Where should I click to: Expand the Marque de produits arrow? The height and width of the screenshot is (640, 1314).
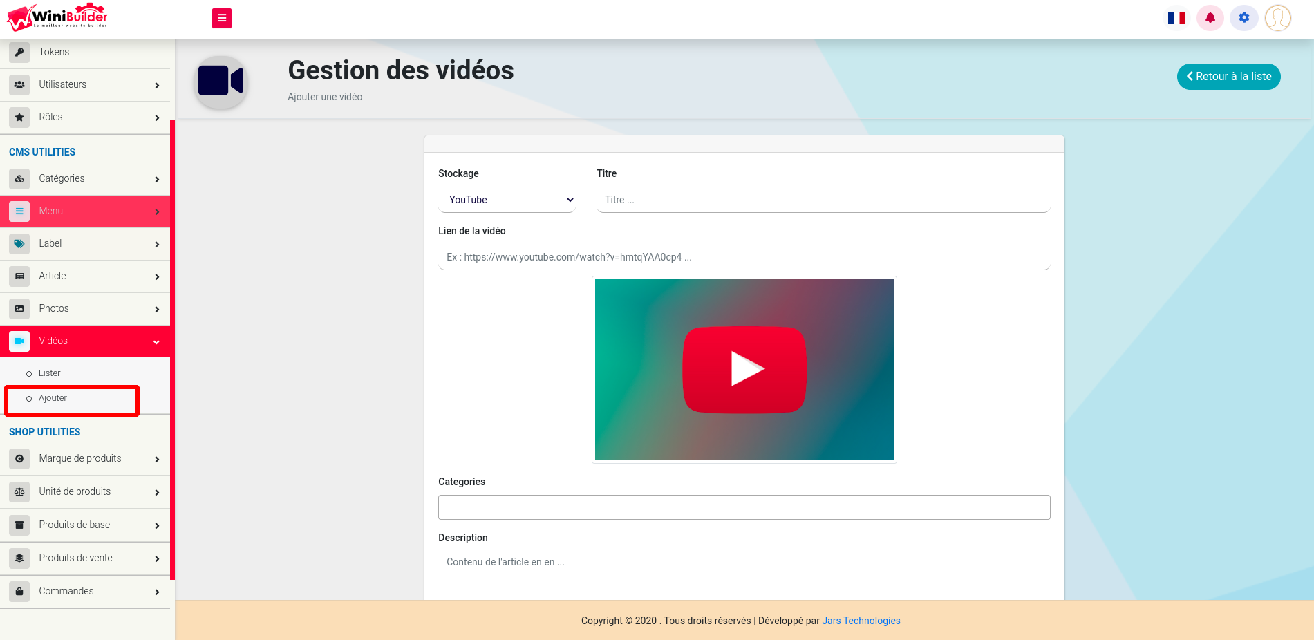tap(157, 460)
